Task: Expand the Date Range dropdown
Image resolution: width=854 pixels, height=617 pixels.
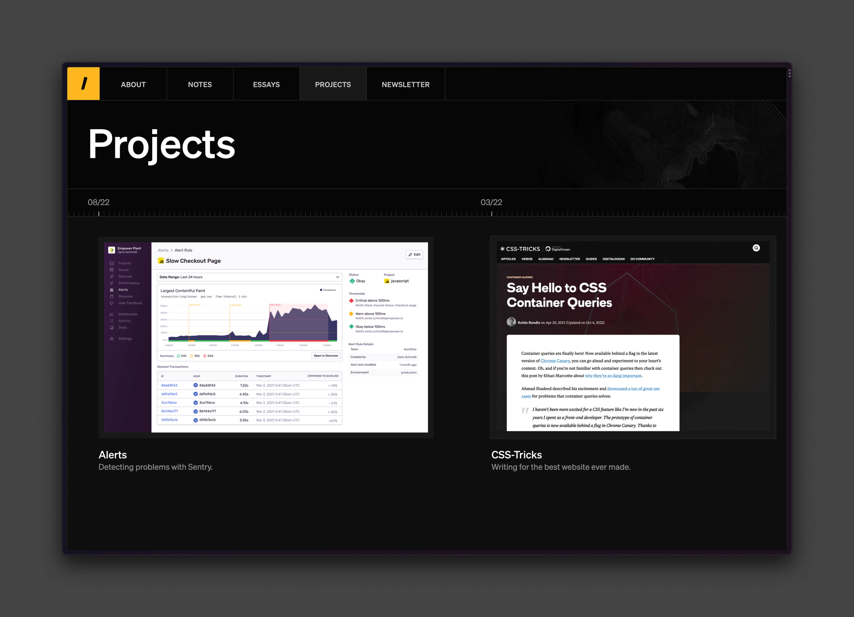Action: (249, 277)
